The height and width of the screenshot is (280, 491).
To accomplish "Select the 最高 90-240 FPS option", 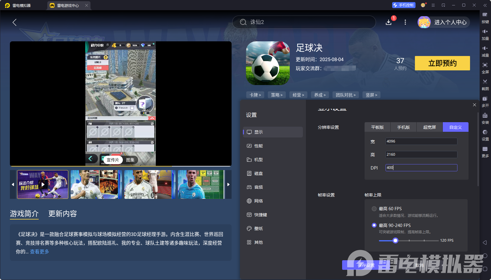I will click(x=374, y=225).
